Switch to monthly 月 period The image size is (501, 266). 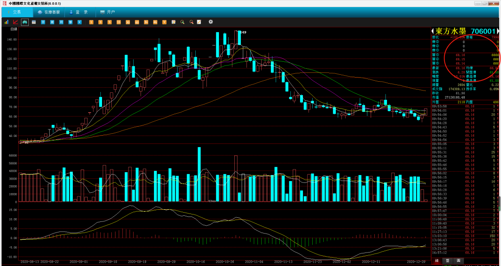pyautogui.click(x=61, y=22)
